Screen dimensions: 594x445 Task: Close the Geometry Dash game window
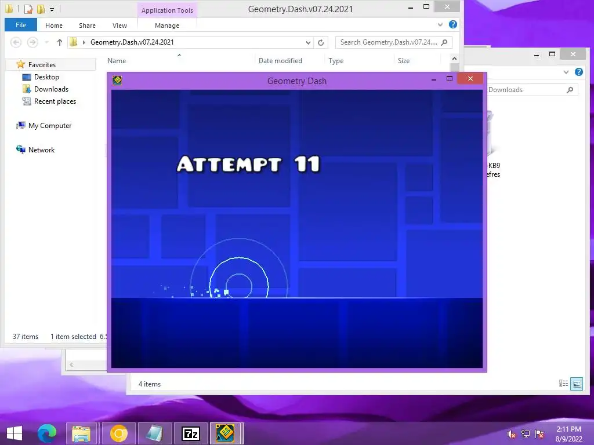(x=470, y=78)
